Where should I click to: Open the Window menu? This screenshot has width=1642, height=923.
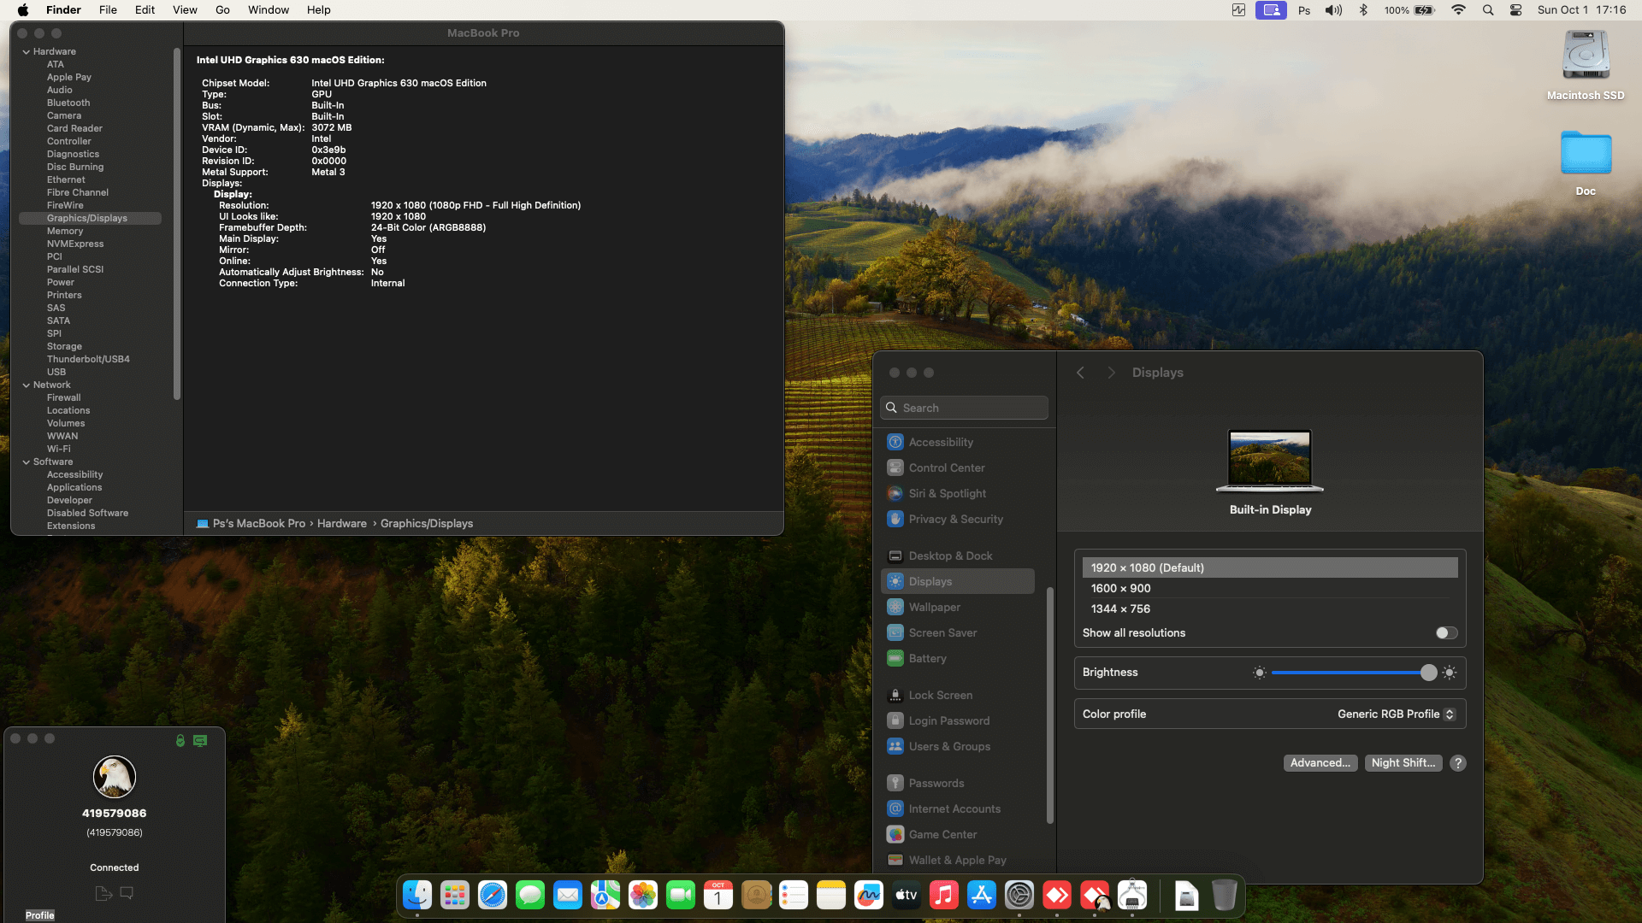click(x=269, y=10)
